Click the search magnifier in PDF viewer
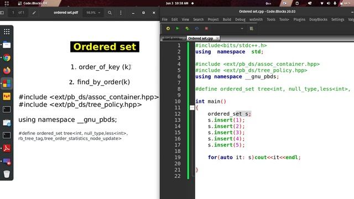The image size is (354, 199). (x=110, y=13)
